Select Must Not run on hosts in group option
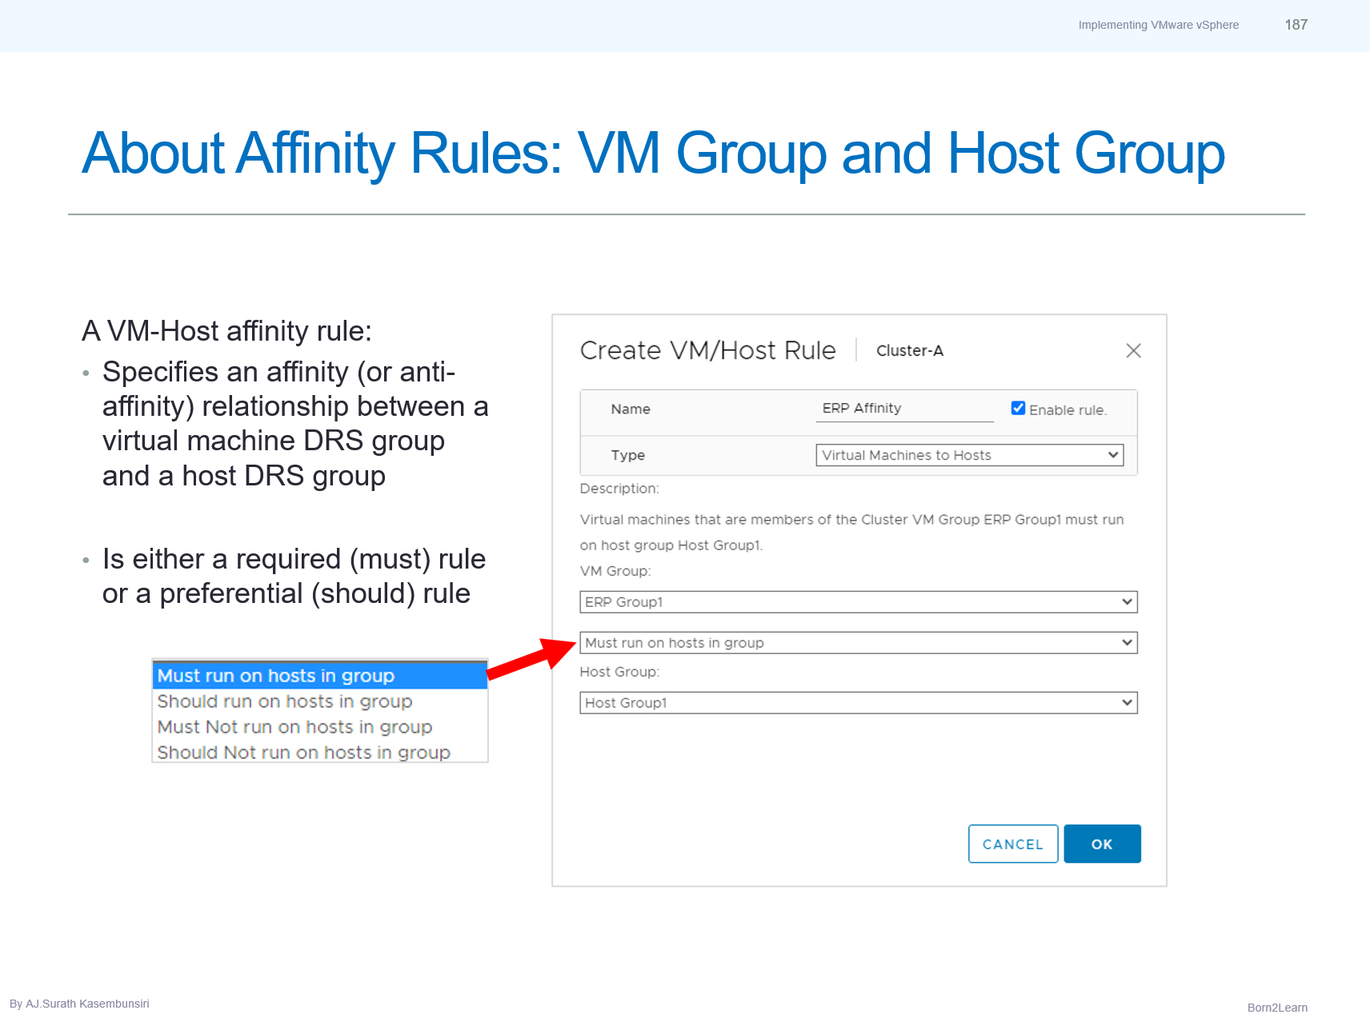 pyautogui.click(x=293, y=727)
